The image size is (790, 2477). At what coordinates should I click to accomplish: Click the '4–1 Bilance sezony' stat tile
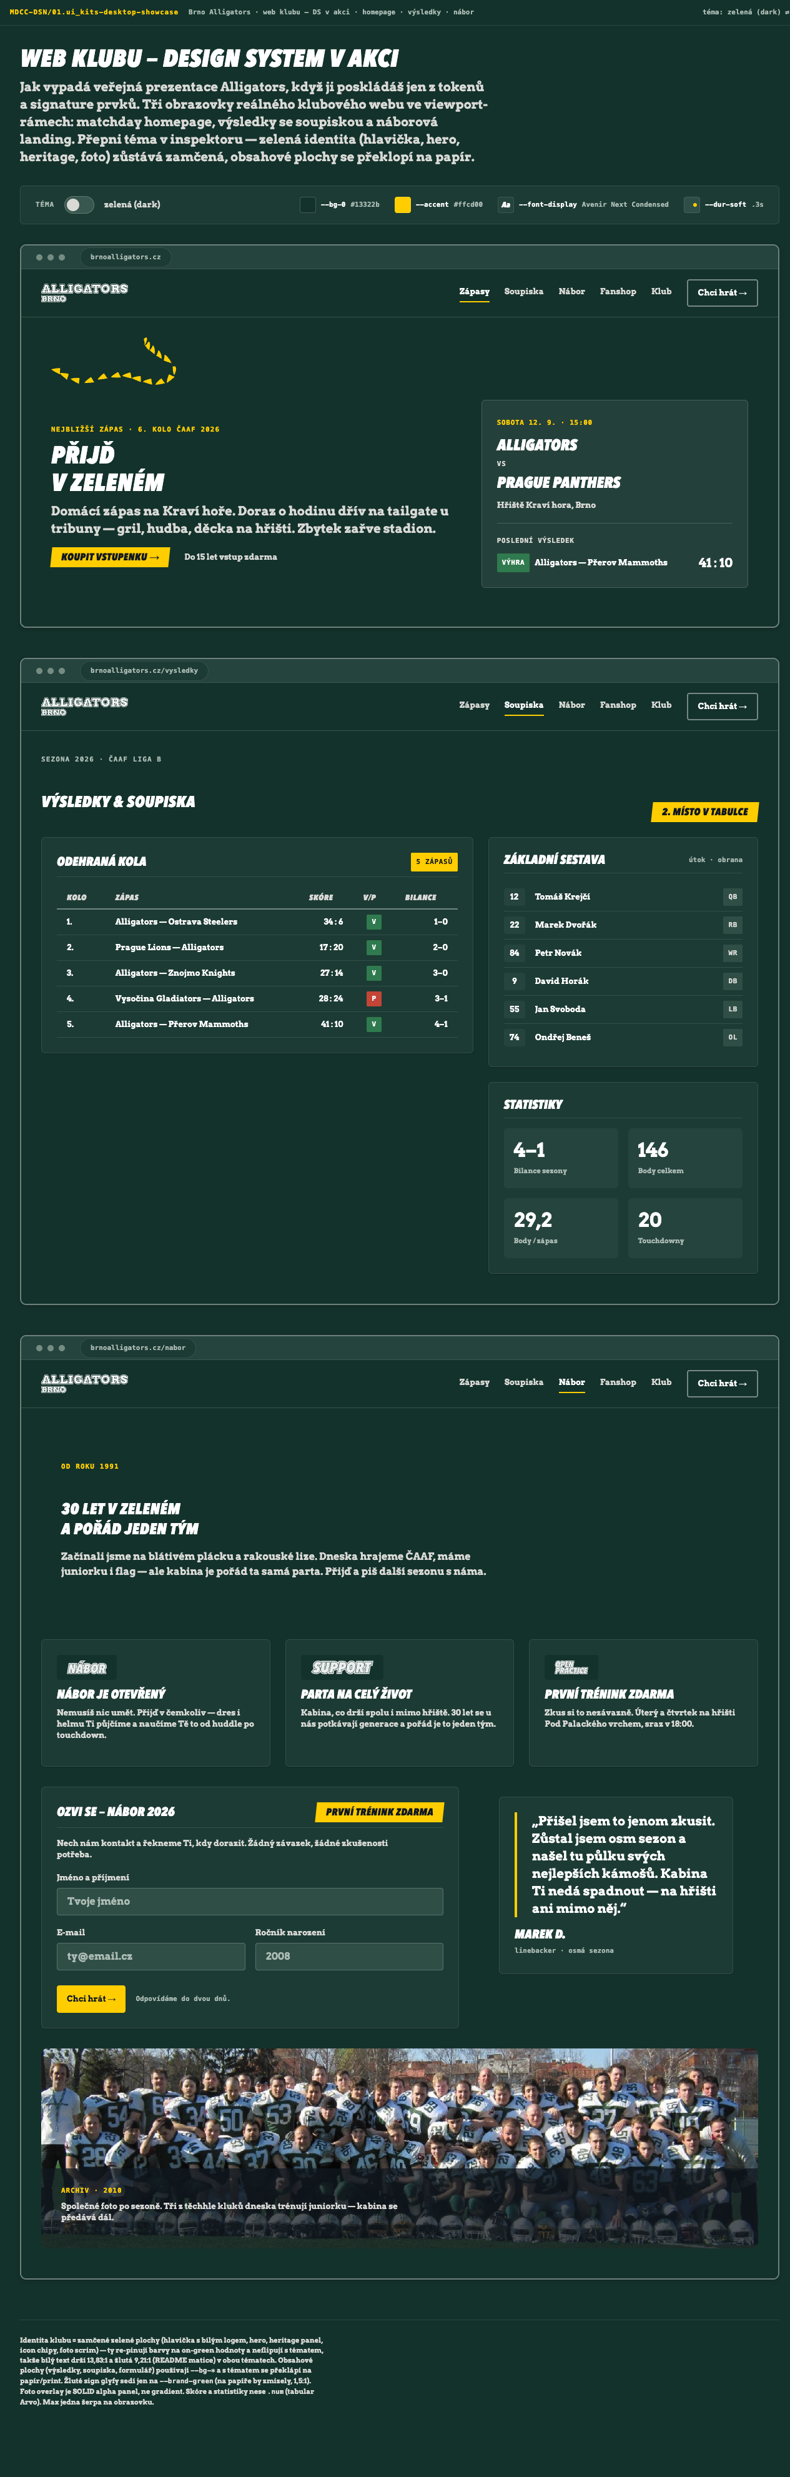click(561, 1159)
